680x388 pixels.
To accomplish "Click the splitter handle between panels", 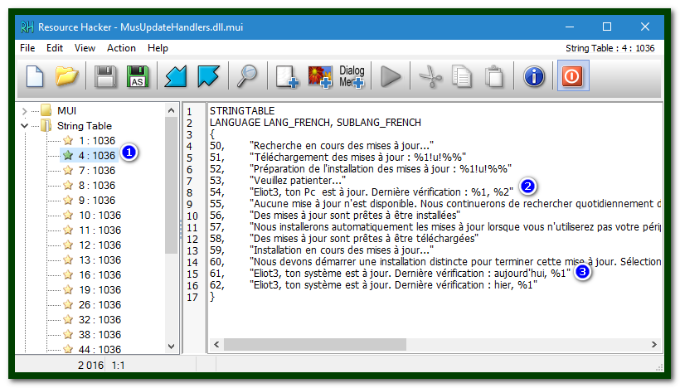I will (x=181, y=229).
